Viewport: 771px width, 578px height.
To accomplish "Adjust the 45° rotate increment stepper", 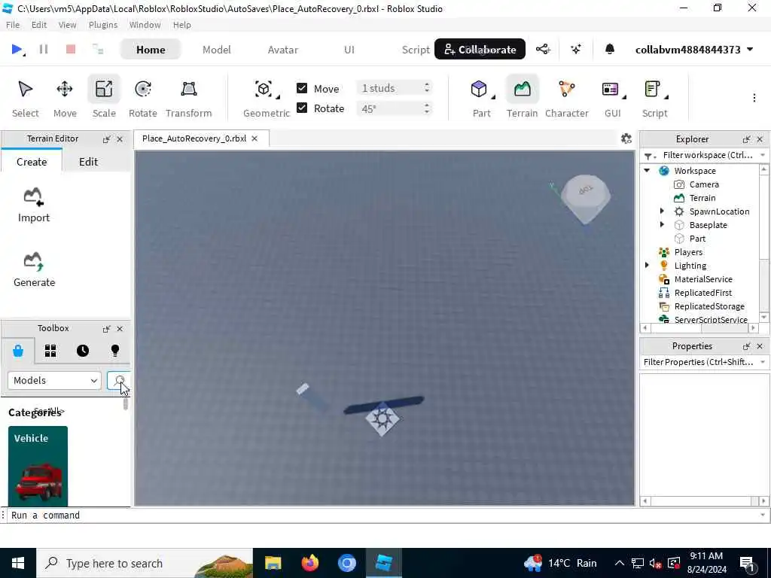I will point(427,108).
